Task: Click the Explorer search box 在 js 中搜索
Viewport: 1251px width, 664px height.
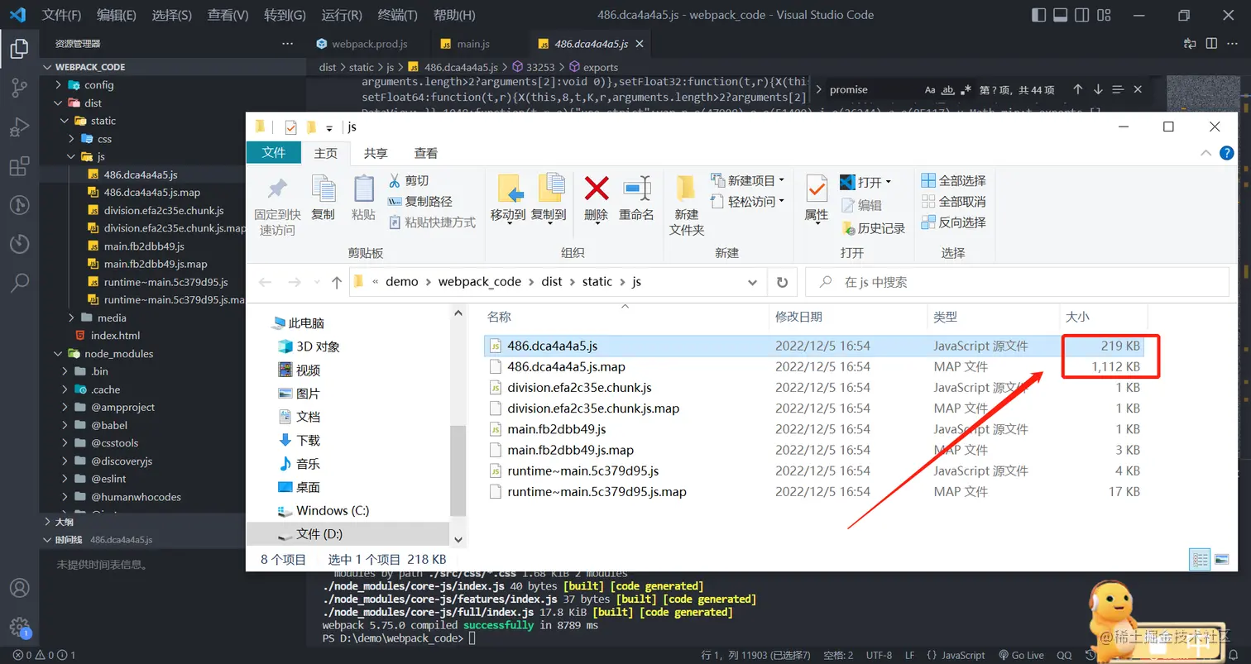Action: pyautogui.click(x=1017, y=282)
